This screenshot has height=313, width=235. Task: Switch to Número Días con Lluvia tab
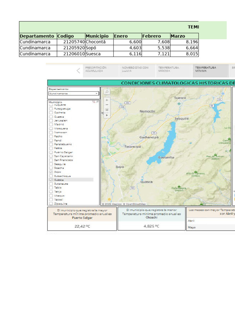137,71
